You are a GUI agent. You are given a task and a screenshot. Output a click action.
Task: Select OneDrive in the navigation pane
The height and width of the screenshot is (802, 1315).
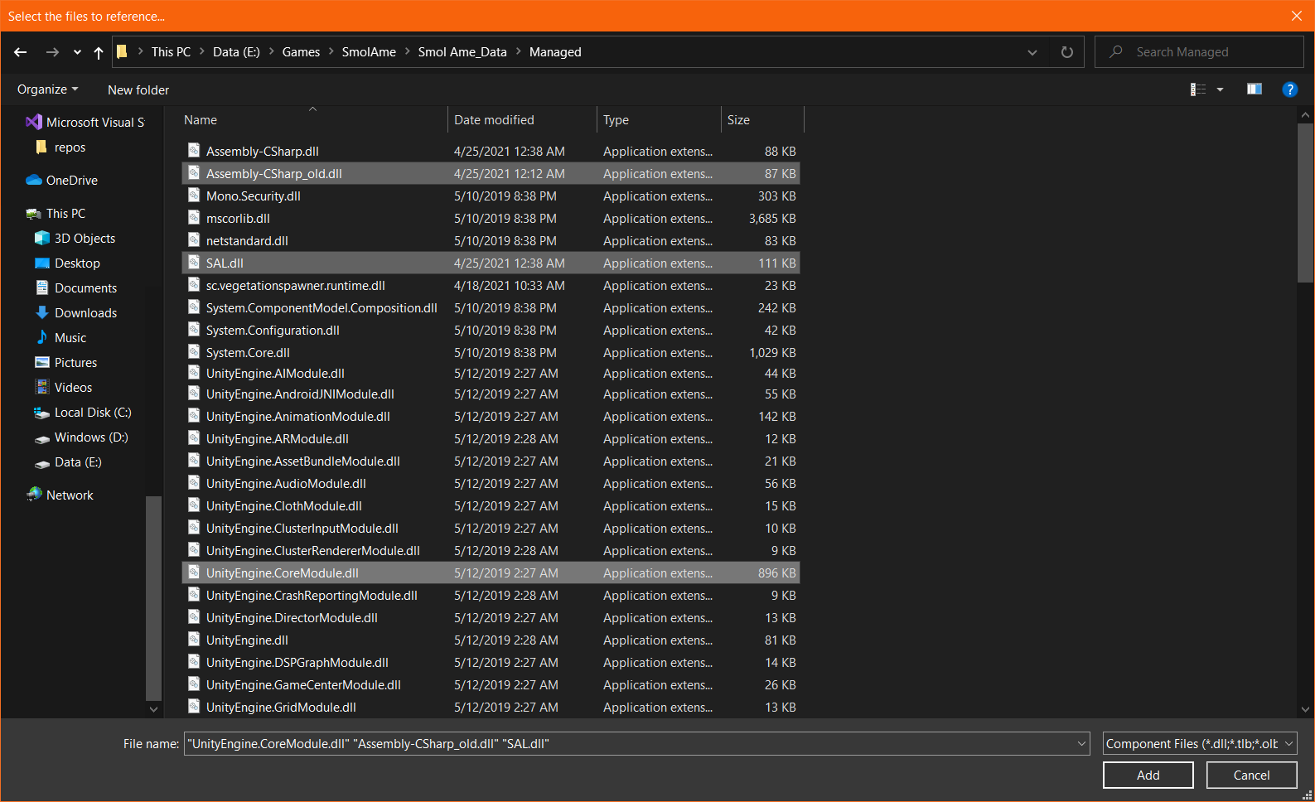[62, 180]
